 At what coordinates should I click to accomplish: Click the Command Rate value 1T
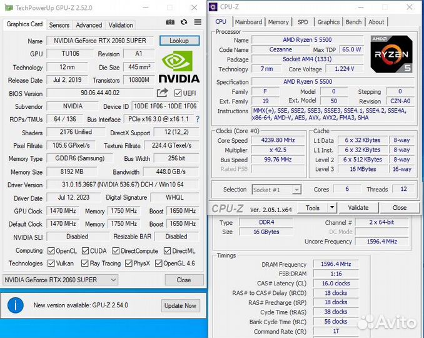pyautogui.click(x=336, y=331)
